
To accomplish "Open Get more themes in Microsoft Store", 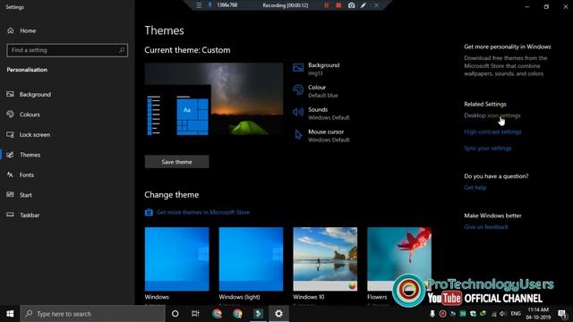I will tap(203, 212).
